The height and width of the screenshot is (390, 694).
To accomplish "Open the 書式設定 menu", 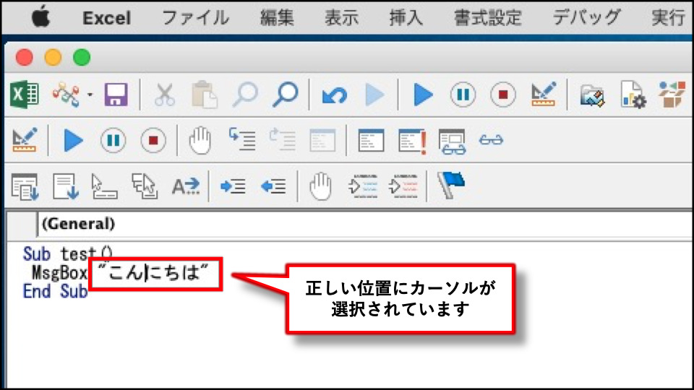I will click(x=488, y=18).
